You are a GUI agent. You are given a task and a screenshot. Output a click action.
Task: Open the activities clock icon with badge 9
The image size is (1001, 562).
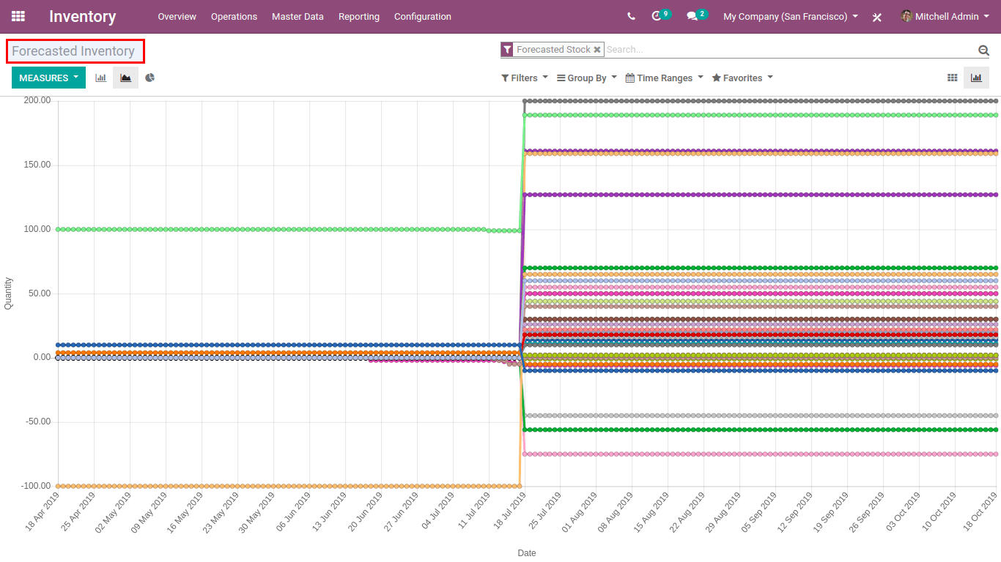click(660, 15)
